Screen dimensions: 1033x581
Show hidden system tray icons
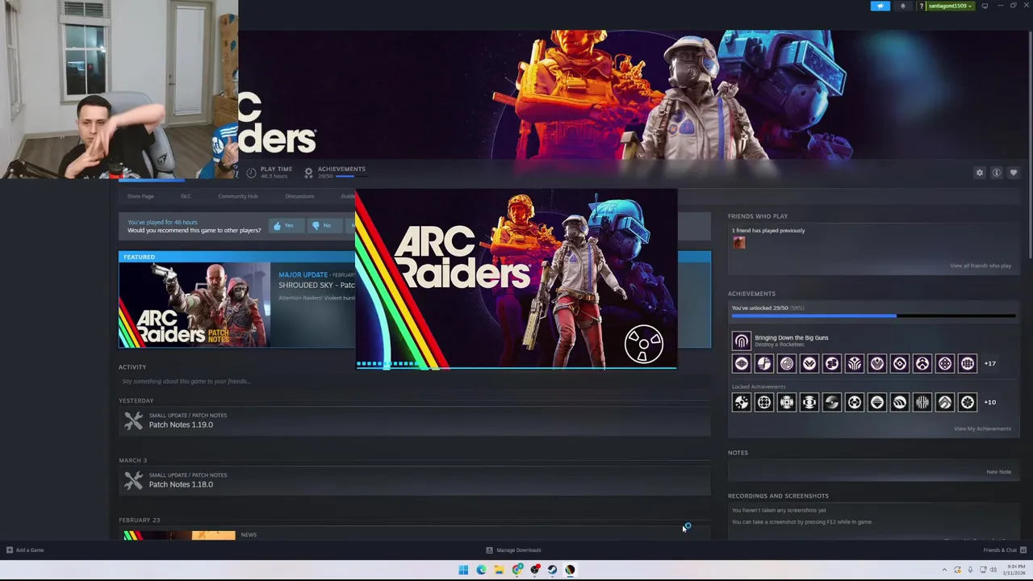click(944, 570)
